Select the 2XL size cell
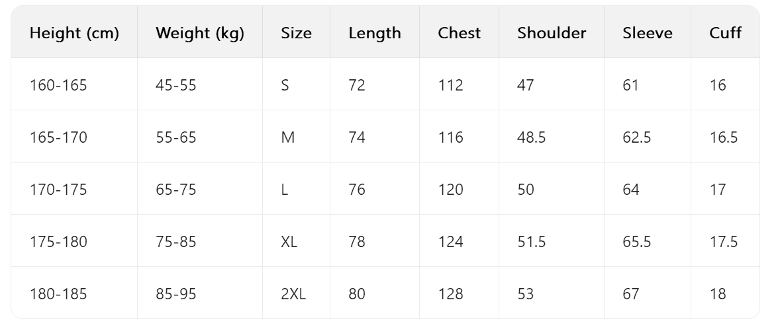 coord(293,294)
